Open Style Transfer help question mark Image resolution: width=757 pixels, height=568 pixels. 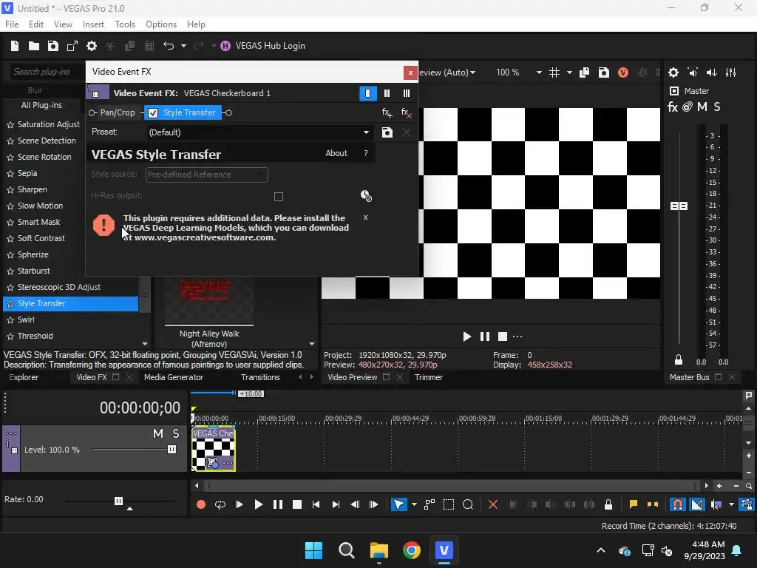click(x=365, y=153)
